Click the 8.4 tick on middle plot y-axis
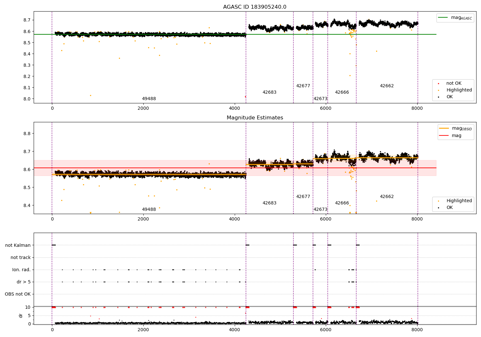Image resolution: width=481 pixels, height=337 pixels. 27,205
